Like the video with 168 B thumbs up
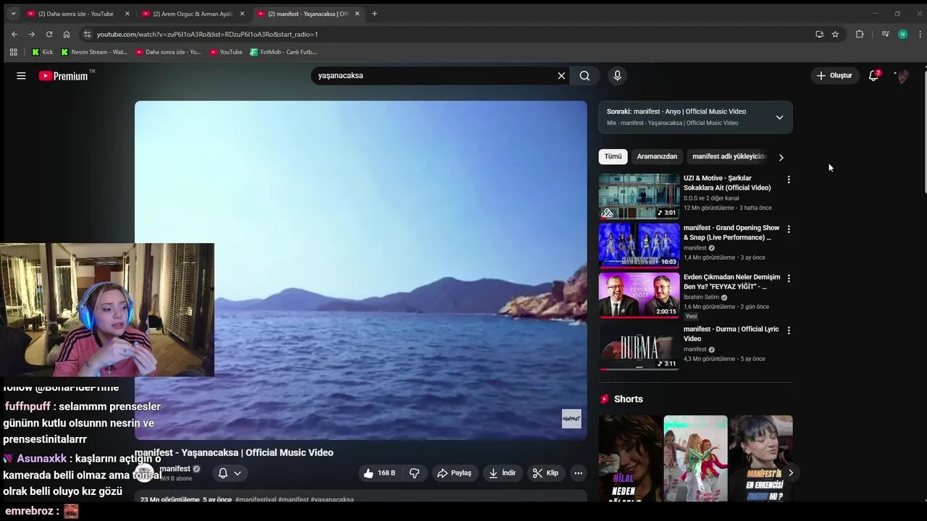Screen dimensions: 927x521 pyautogui.click(x=379, y=473)
